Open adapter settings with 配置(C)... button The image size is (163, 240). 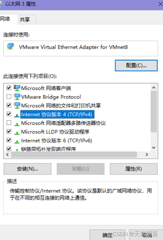tap(136, 65)
